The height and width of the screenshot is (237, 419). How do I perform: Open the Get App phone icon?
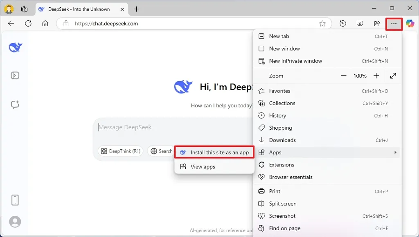15,200
